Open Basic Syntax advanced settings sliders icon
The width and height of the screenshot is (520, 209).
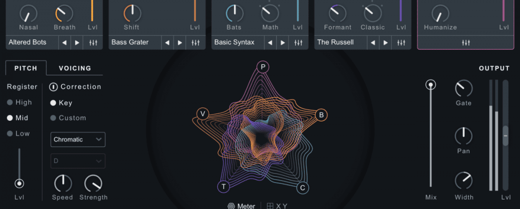299,43
